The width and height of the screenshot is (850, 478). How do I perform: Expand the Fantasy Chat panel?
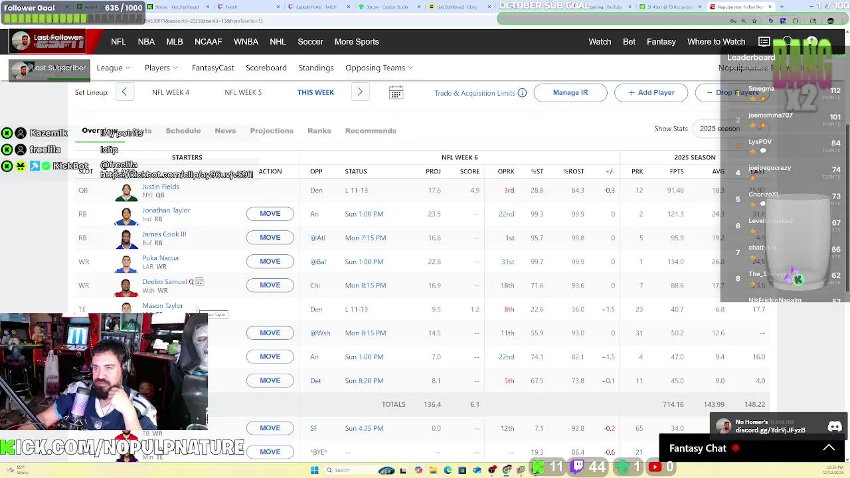pyautogui.click(x=829, y=448)
